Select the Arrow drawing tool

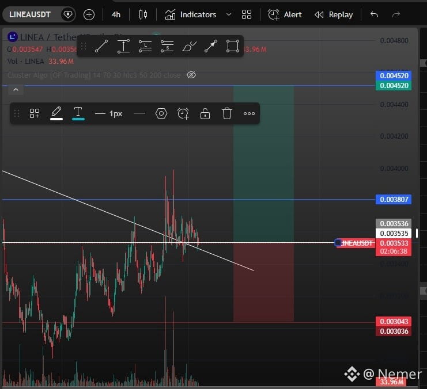point(211,46)
